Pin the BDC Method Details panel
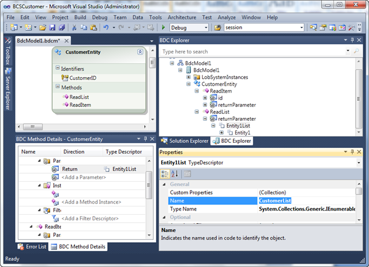The height and width of the screenshot is (267, 369). pyautogui.click(x=145, y=139)
